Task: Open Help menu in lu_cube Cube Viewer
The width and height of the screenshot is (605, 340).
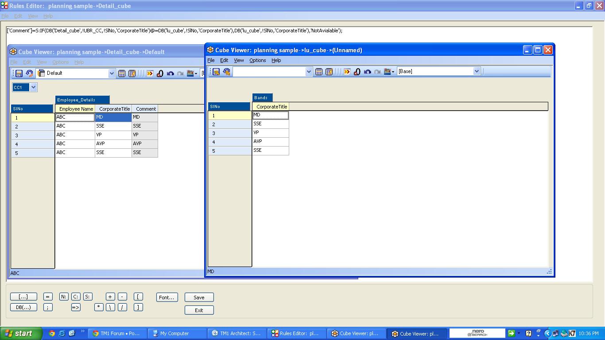Action: coord(276,60)
